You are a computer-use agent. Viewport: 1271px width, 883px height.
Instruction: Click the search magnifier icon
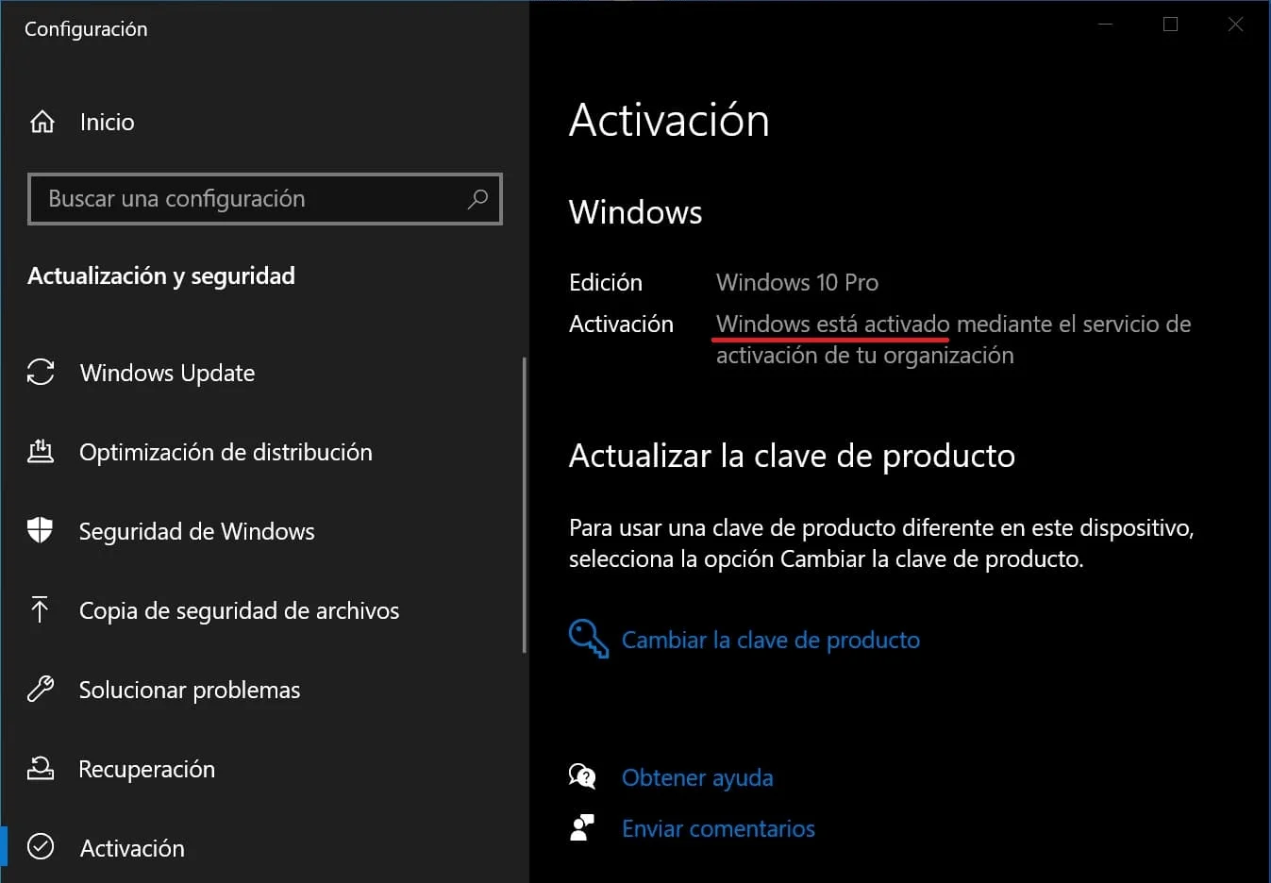pos(477,199)
